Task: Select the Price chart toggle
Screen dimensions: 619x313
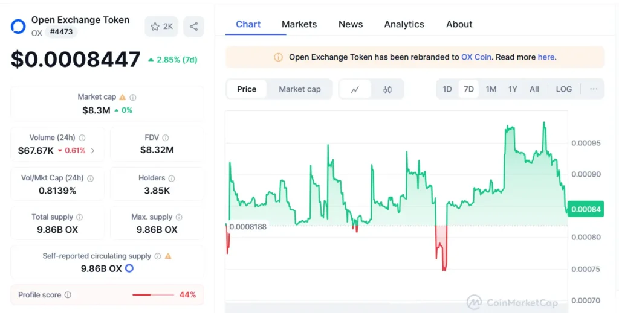Action: (x=247, y=89)
